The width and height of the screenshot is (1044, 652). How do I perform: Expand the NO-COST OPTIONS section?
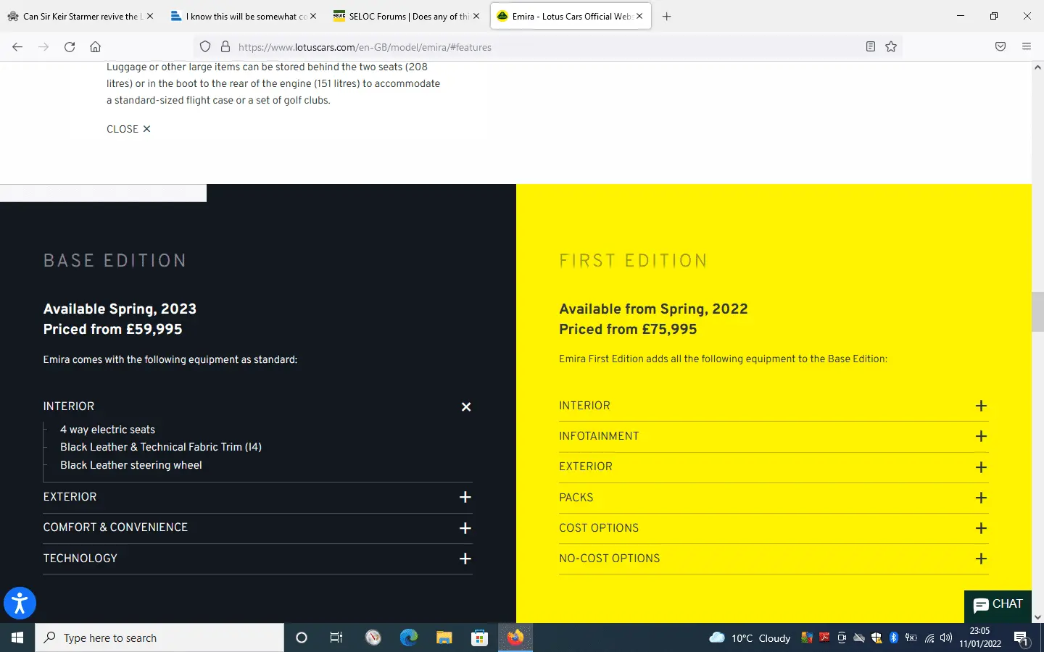(x=981, y=559)
